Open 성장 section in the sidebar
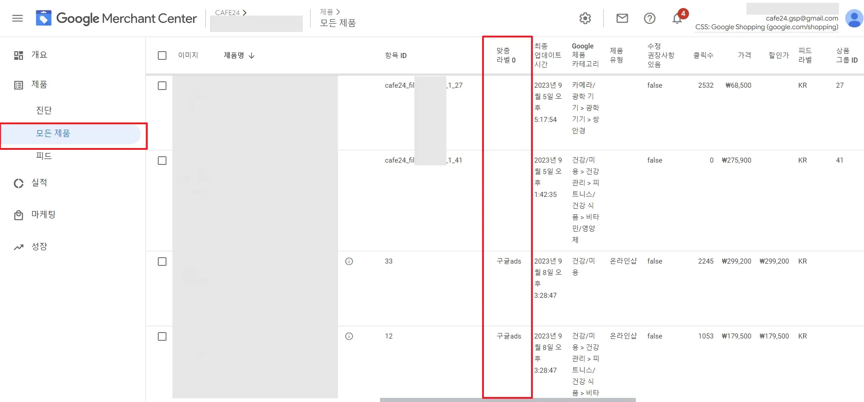 point(39,247)
